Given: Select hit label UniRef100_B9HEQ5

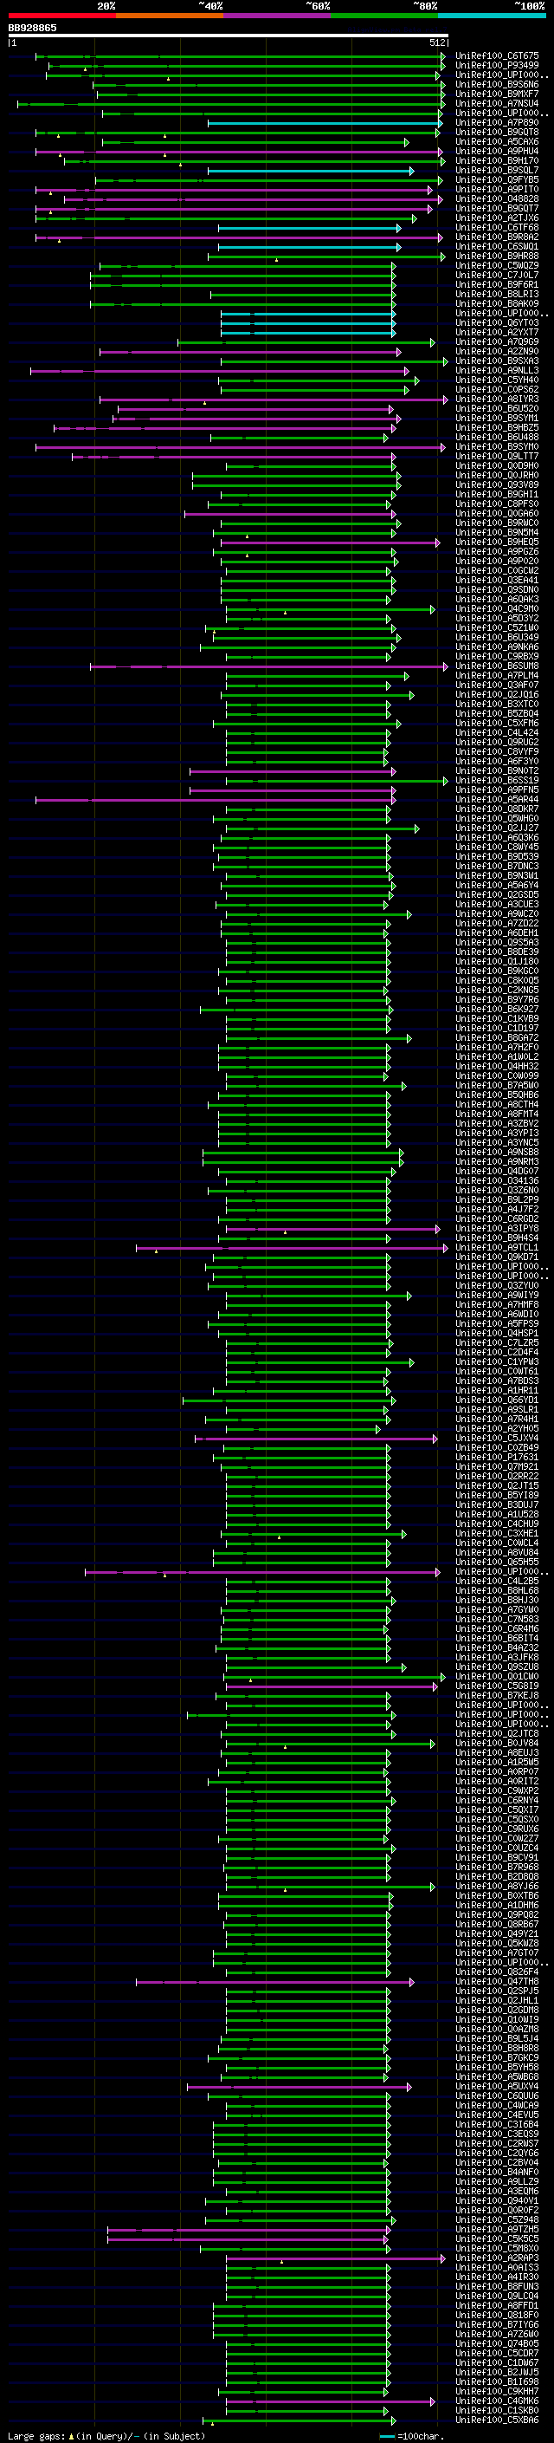Looking at the screenshot, I should (497, 543).
